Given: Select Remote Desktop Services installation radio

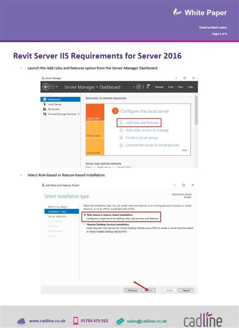Looking at the screenshot, I should click(85, 224).
